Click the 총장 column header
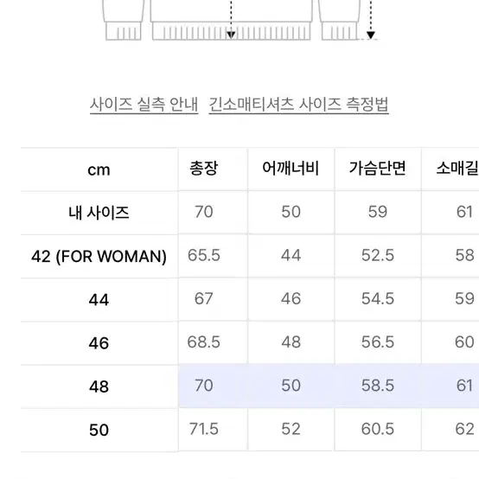 204,169
